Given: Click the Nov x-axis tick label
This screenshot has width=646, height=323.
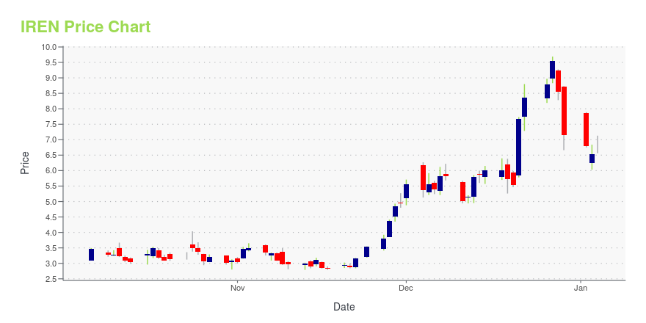Looking at the screenshot, I should click(238, 288).
